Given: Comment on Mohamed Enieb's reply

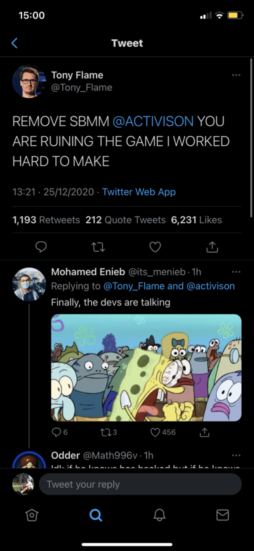Looking at the screenshot, I should [x=56, y=432].
